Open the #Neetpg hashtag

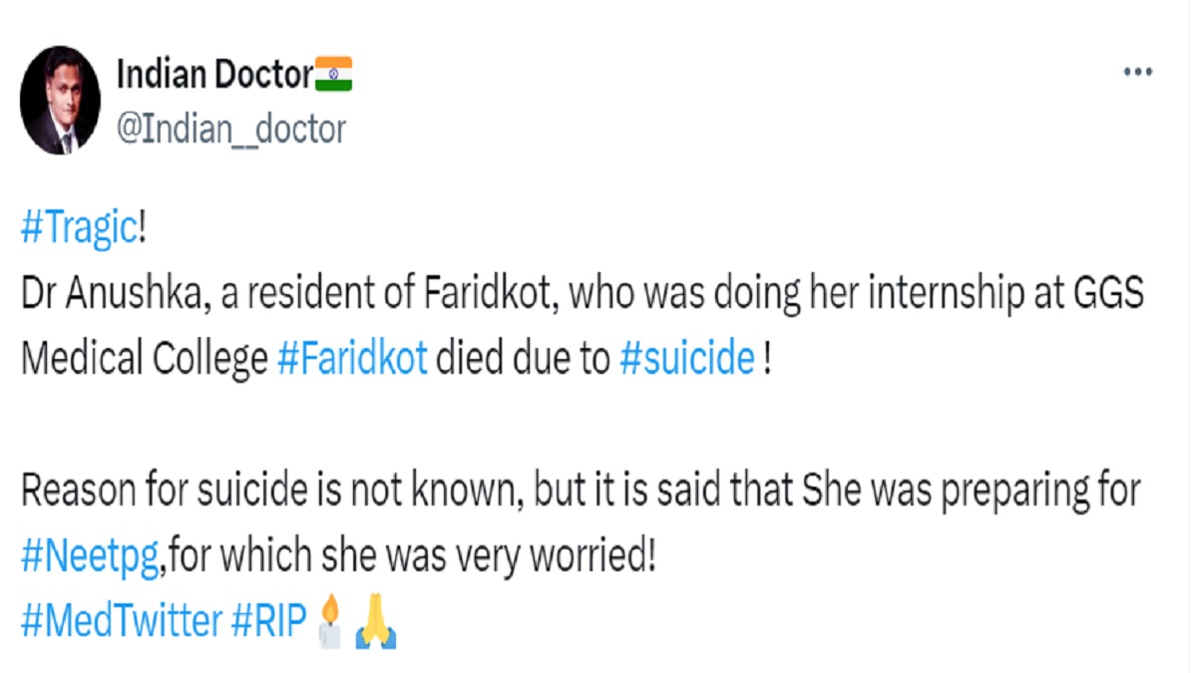(x=90, y=556)
